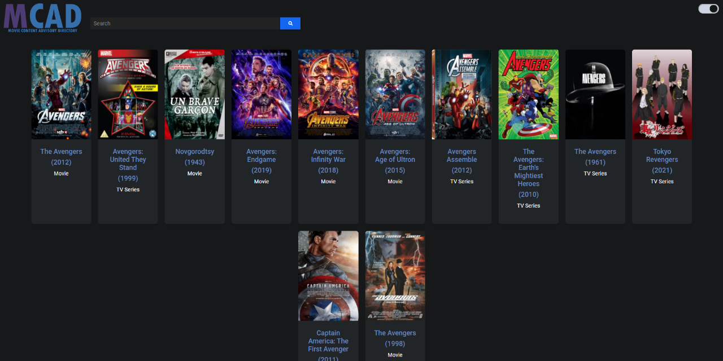
Task: Click the Avengers: Endgame poster
Action: (x=261, y=94)
